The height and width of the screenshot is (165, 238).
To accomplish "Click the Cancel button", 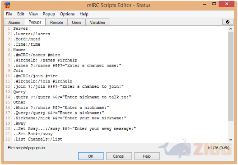I will (x=119, y=156).
